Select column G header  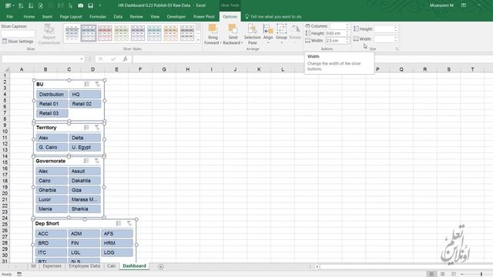click(x=164, y=69)
